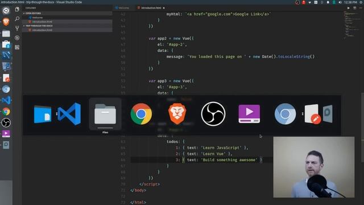The width and height of the screenshot is (364, 205).
Task: Open Welcome under Open Editors
Action: [67, 18]
